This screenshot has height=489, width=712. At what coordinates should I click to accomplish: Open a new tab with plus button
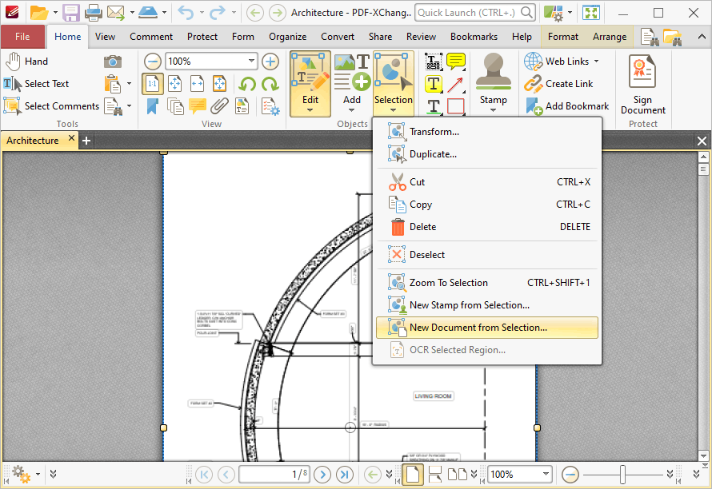[x=86, y=141]
